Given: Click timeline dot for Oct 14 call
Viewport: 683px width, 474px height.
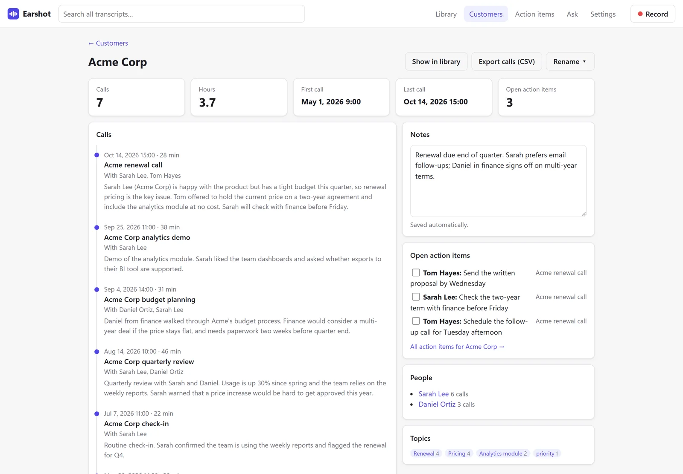Looking at the screenshot, I should click(97, 155).
